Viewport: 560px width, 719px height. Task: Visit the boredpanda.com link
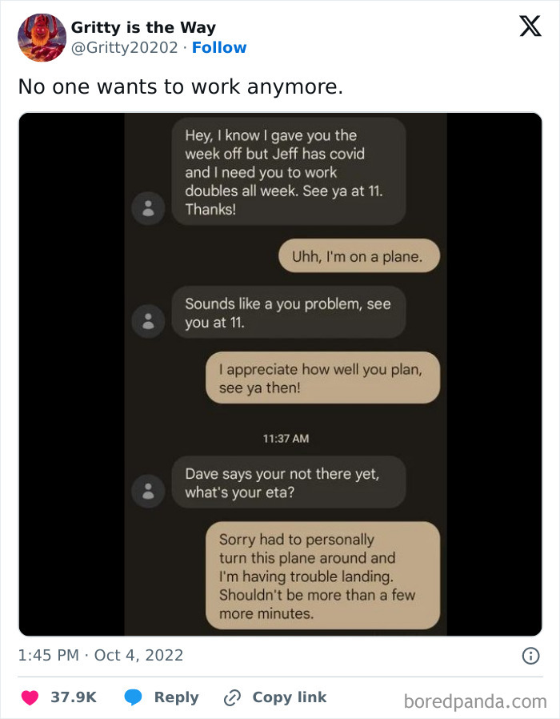[474, 697]
